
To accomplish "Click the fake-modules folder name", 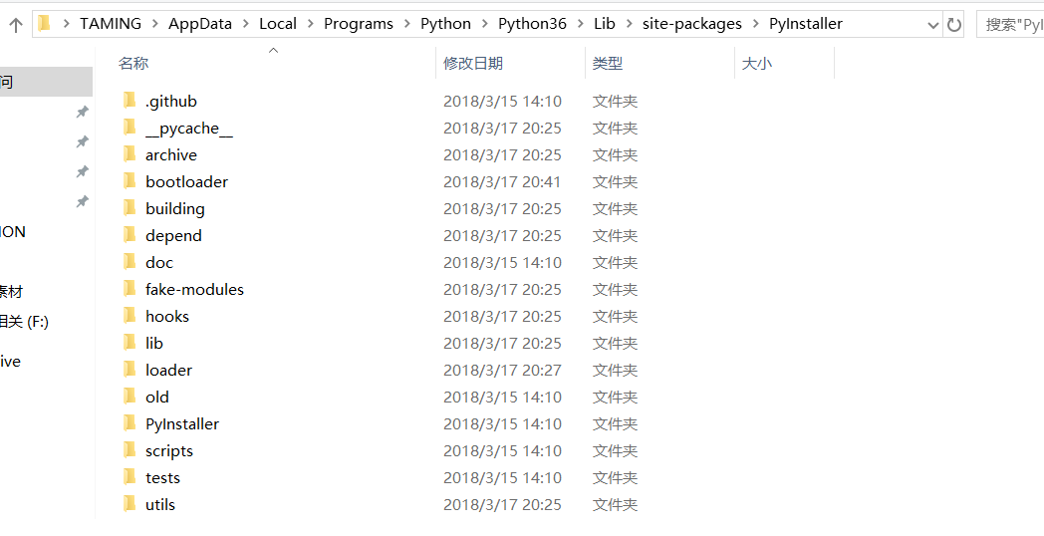I will tap(194, 290).
